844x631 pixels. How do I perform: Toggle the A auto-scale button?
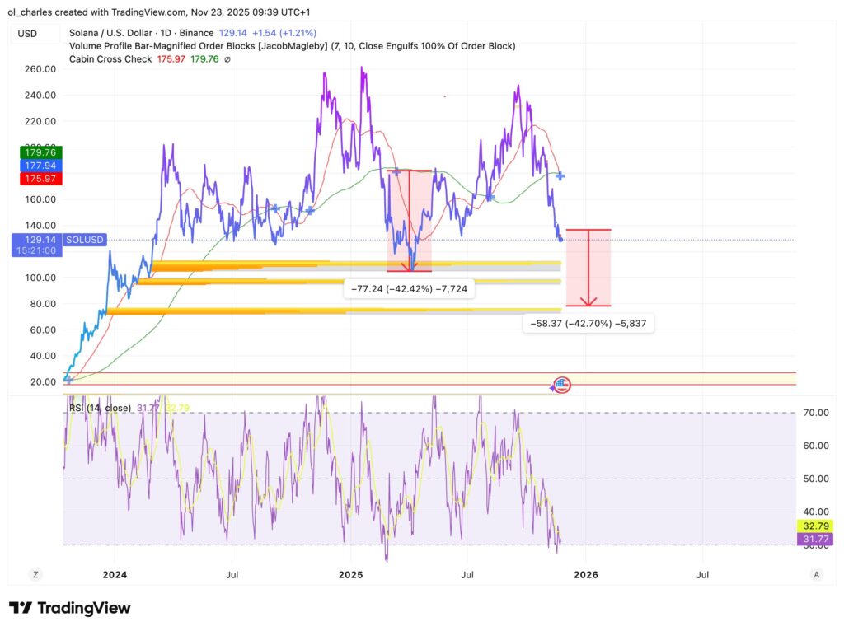tap(816, 573)
